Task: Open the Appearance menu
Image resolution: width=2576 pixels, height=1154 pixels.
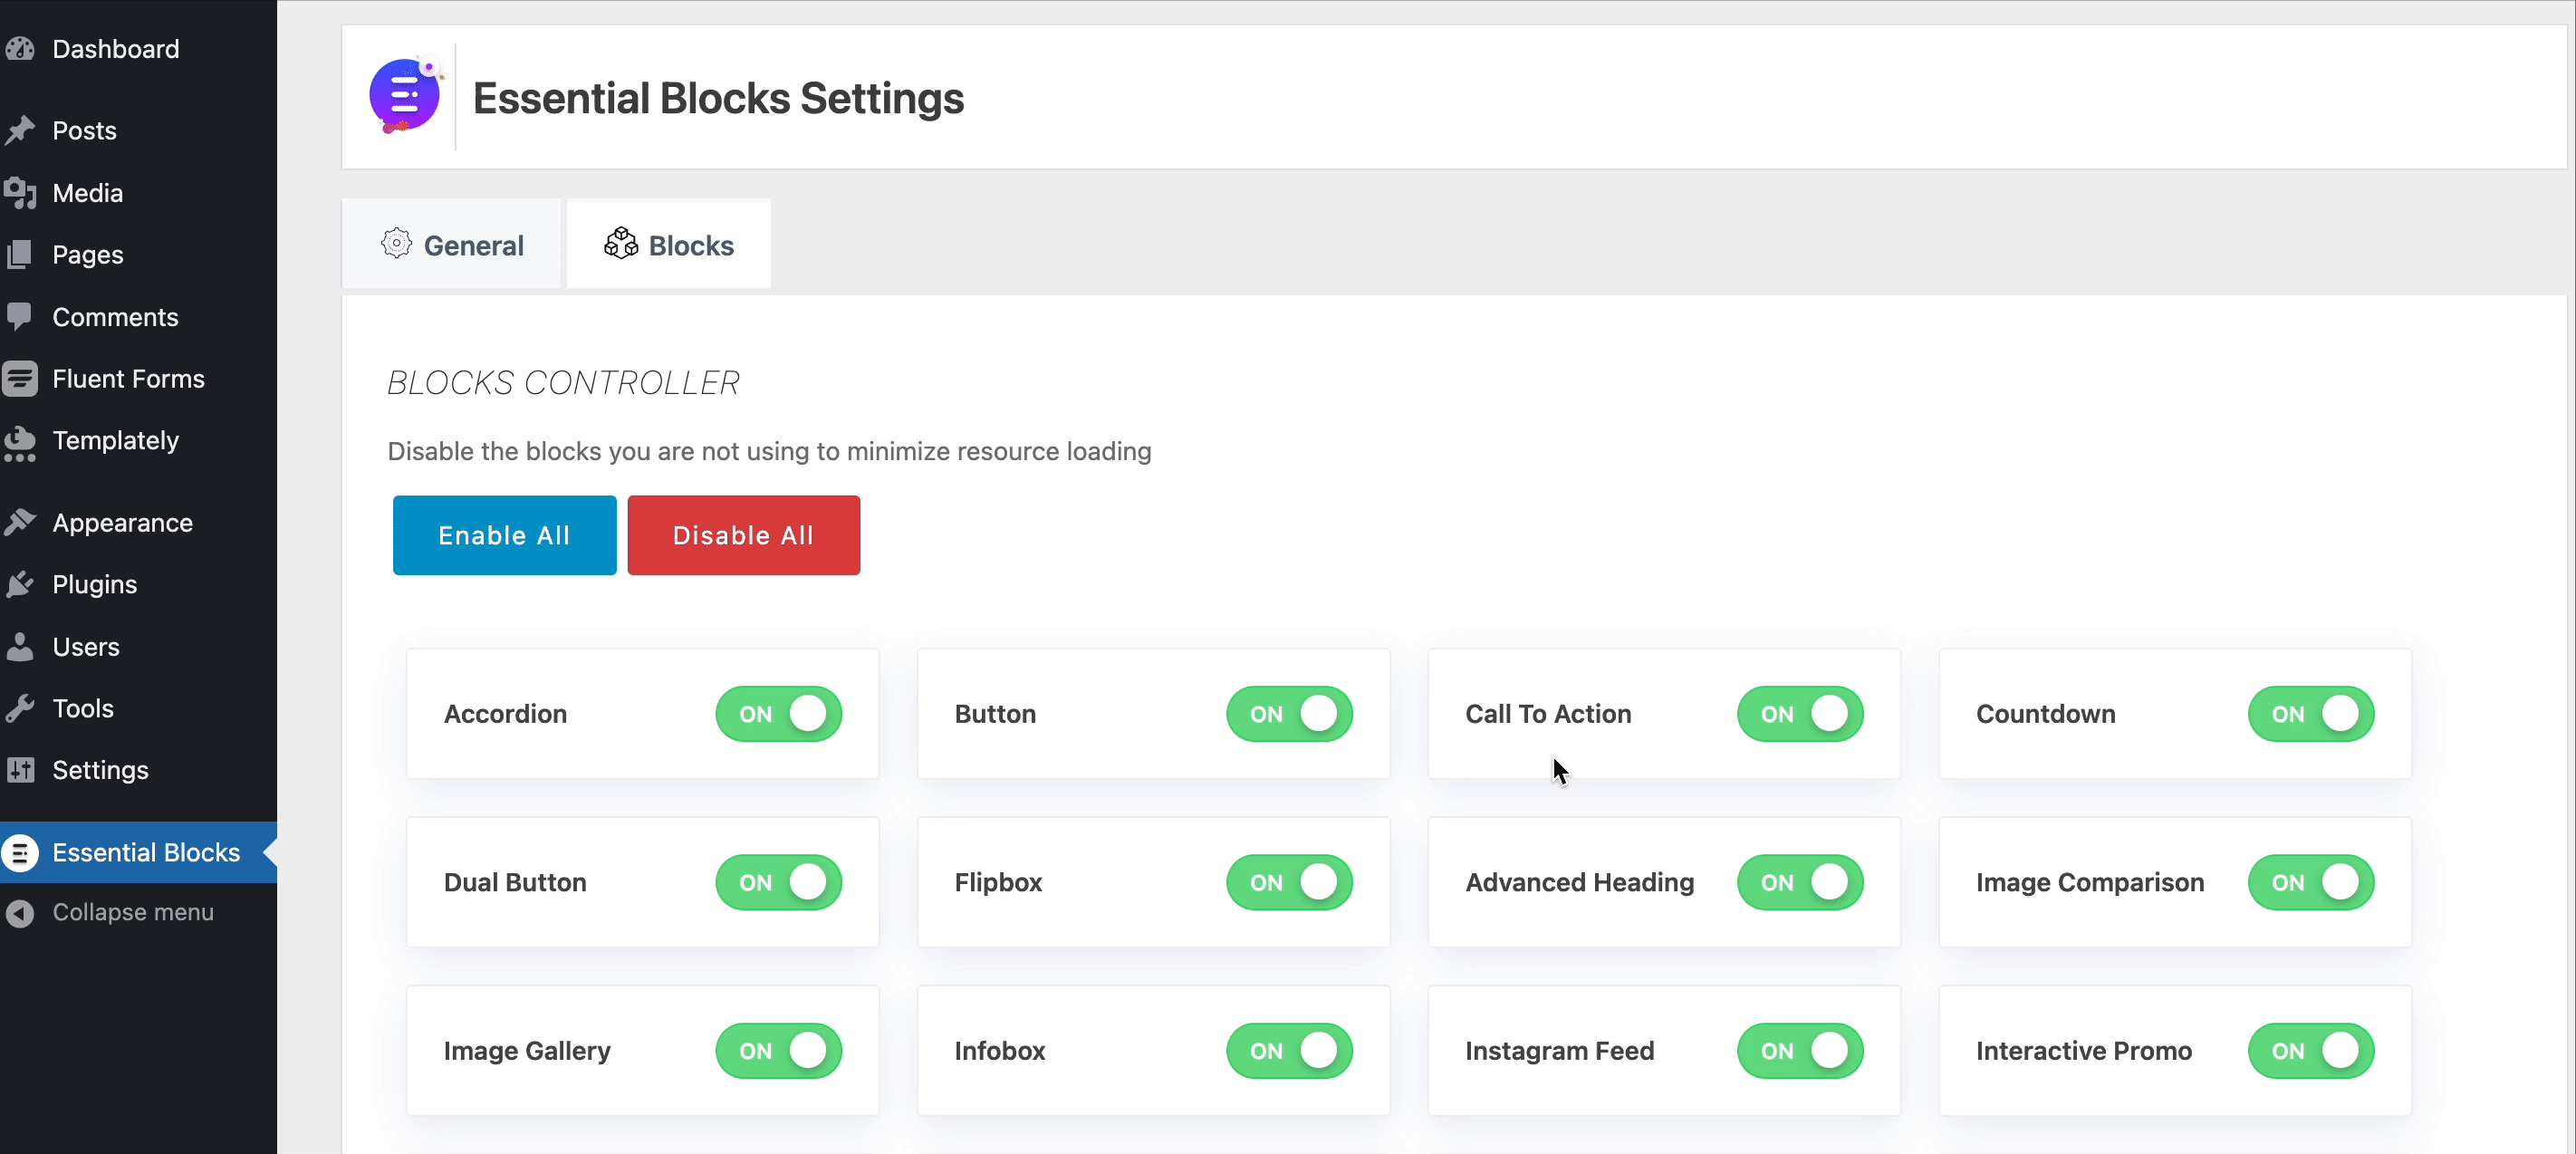Action: [x=138, y=522]
